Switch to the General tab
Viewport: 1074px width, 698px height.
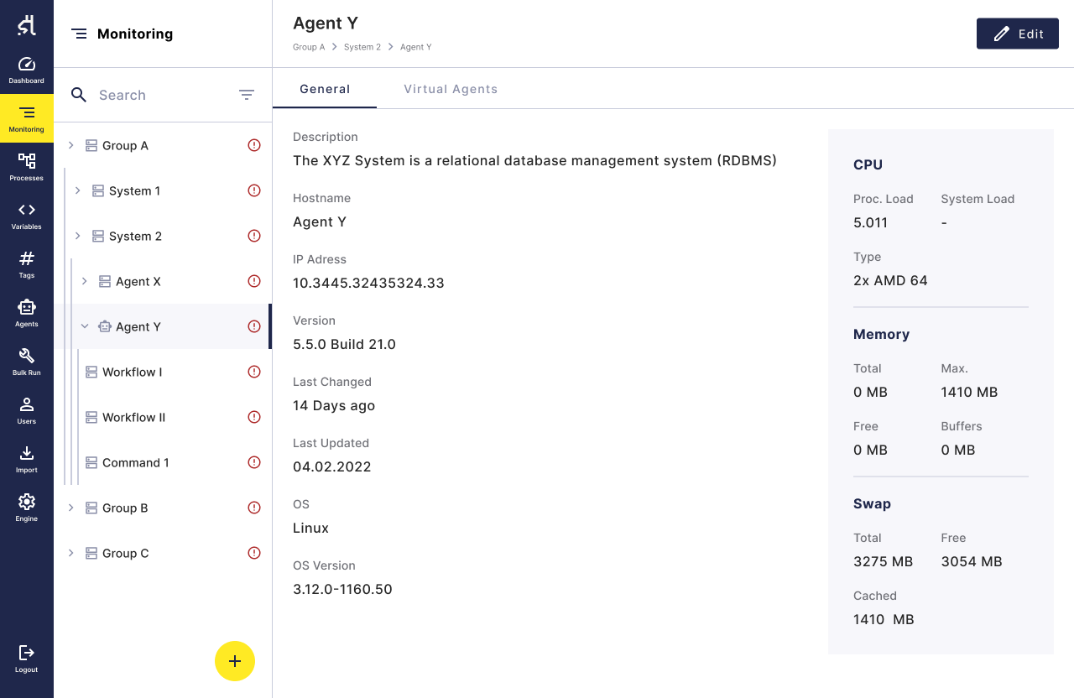click(325, 89)
